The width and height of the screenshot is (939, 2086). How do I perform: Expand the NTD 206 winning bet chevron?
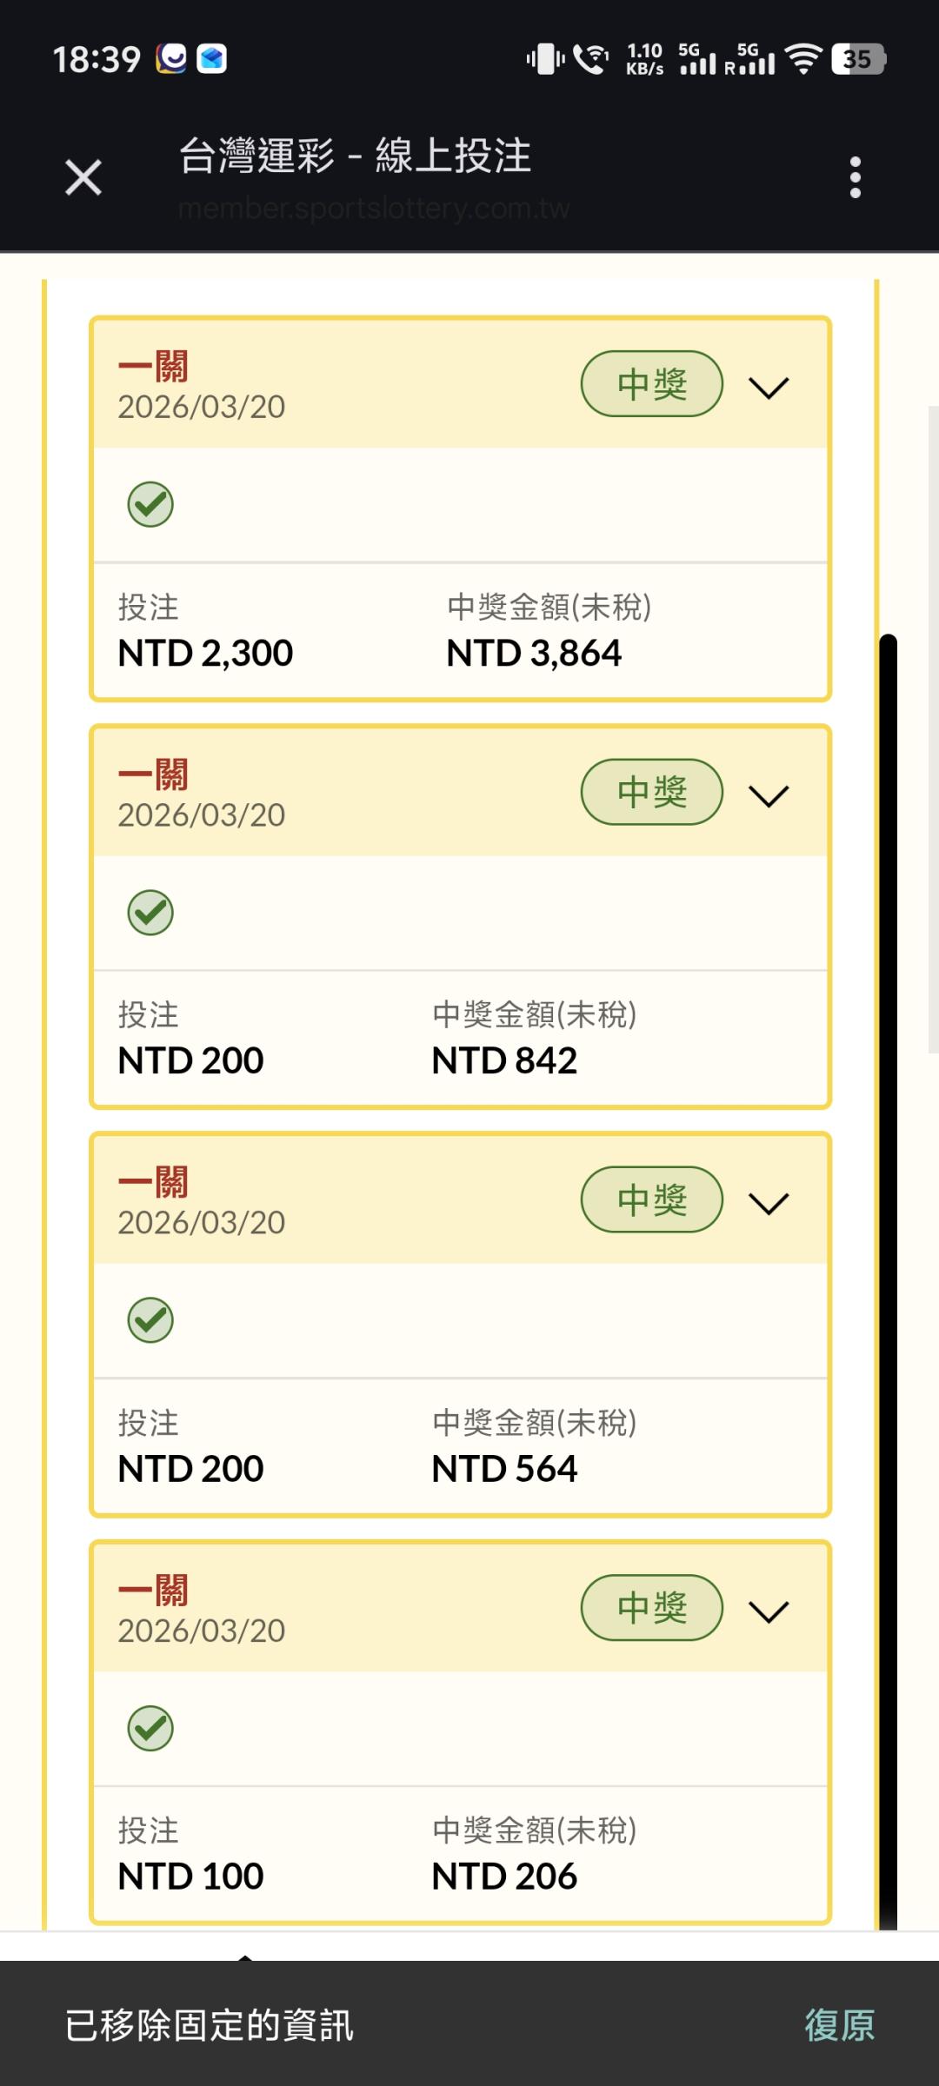pyautogui.click(x=769, y=1611)
